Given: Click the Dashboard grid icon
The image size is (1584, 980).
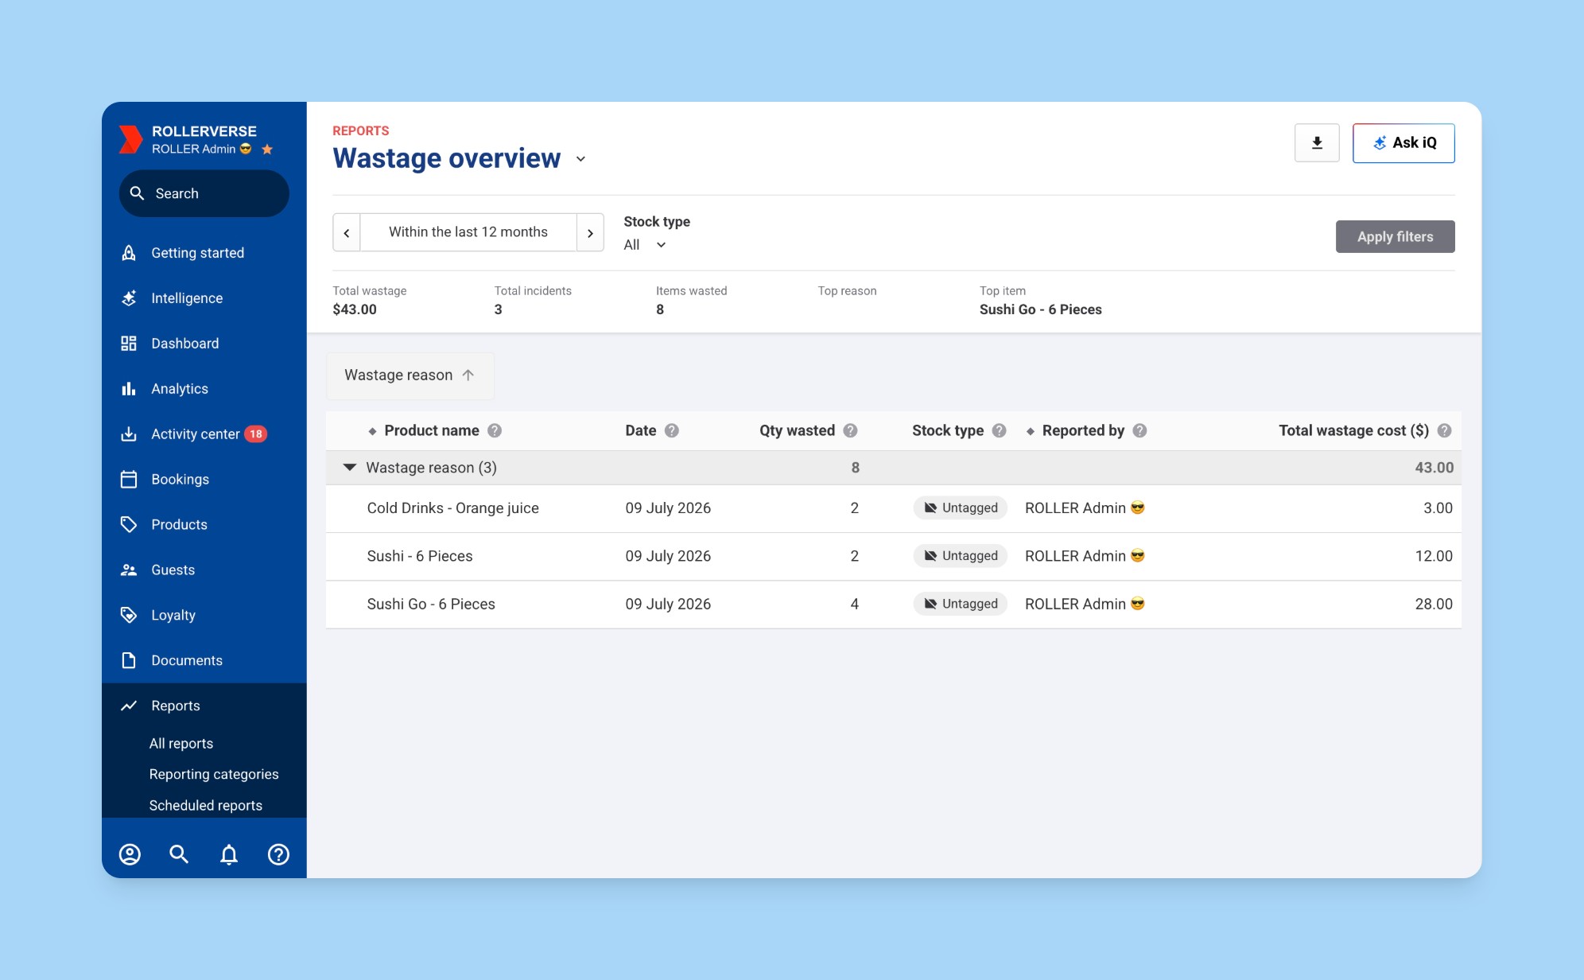Looking at the screenshot, I should coord(129,344).
